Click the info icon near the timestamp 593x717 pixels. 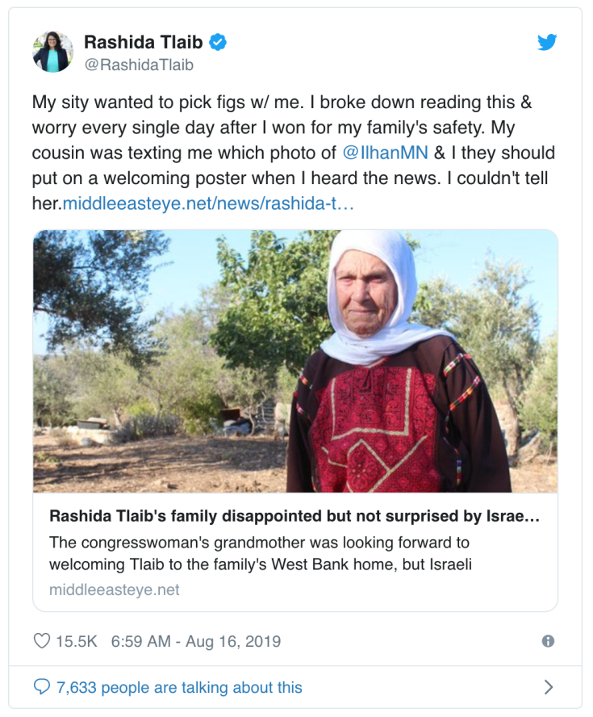tap(549, 642)
